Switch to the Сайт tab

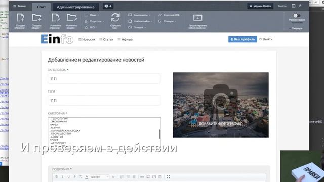tap(42, 7)
